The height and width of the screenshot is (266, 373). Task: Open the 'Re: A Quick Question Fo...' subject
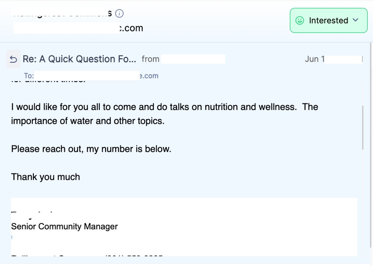click(x=79, y=59)
